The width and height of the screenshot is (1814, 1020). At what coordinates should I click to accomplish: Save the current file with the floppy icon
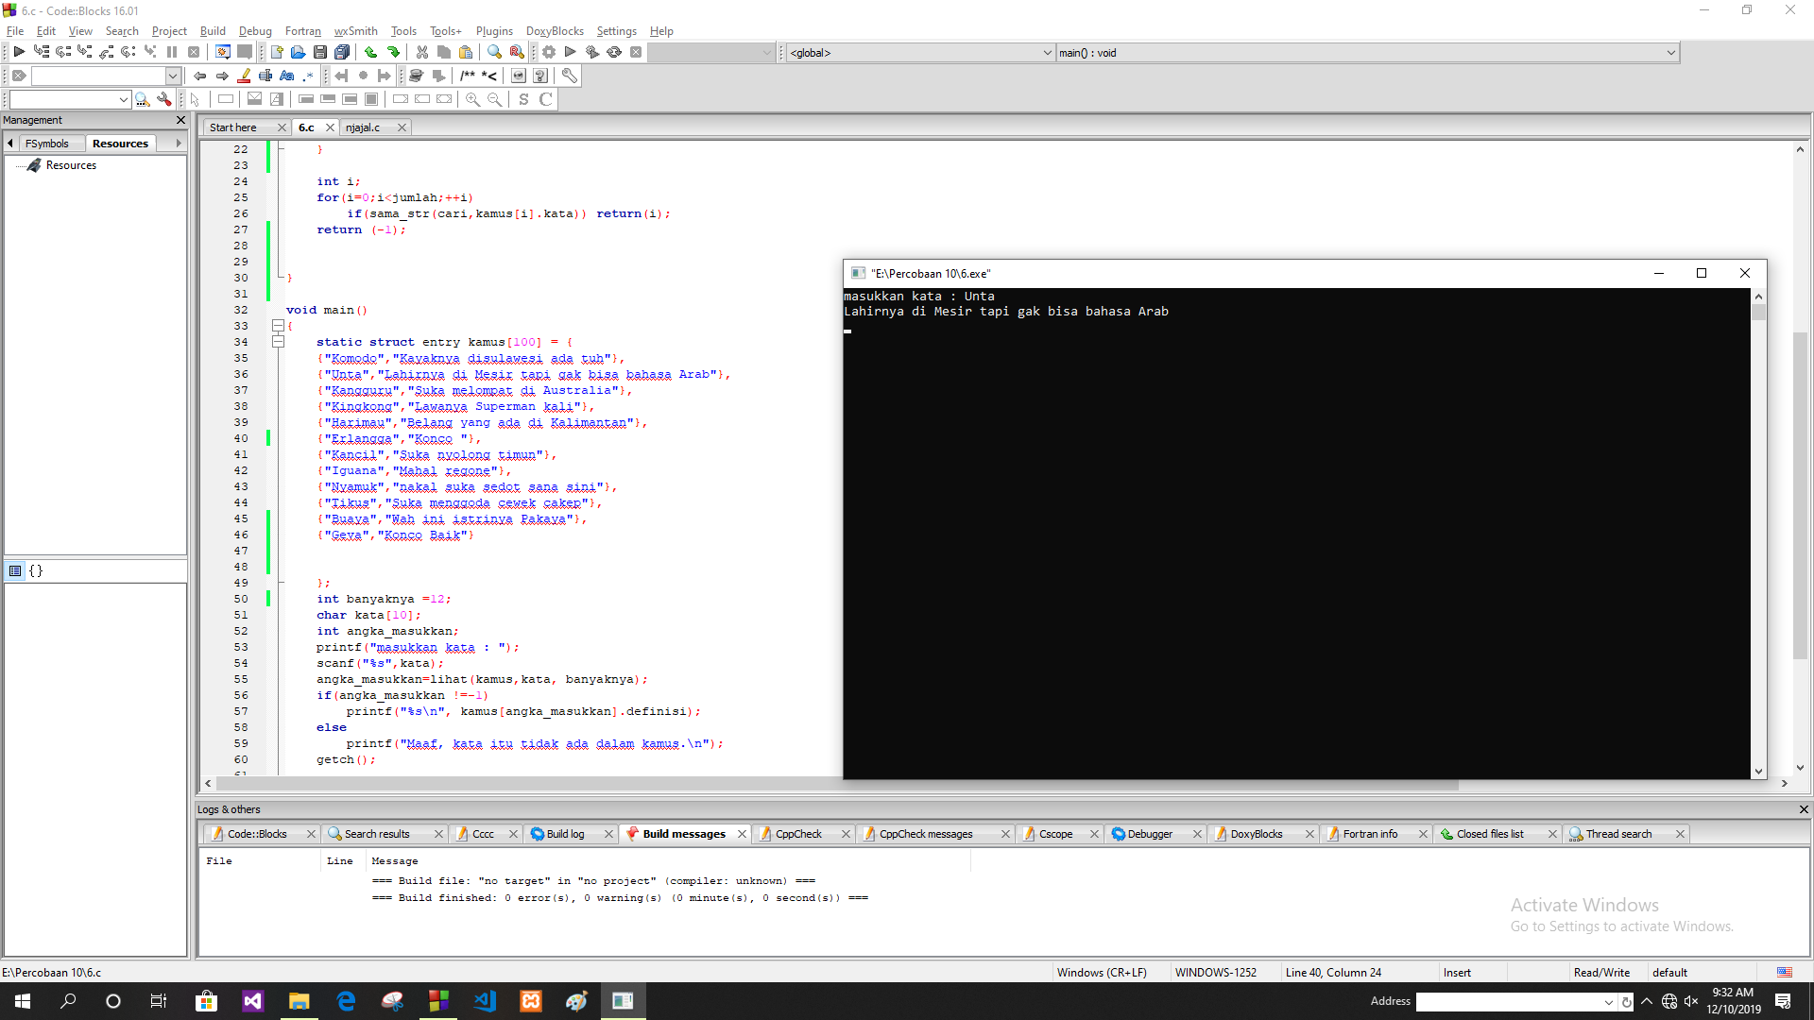coord(320,52)
